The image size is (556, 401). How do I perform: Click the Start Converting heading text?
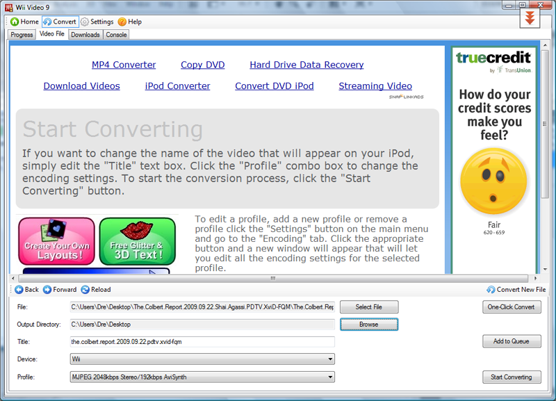[113, 129]
